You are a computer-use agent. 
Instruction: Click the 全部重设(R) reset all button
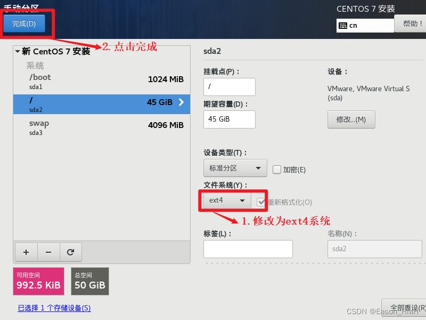click(404, 308)
